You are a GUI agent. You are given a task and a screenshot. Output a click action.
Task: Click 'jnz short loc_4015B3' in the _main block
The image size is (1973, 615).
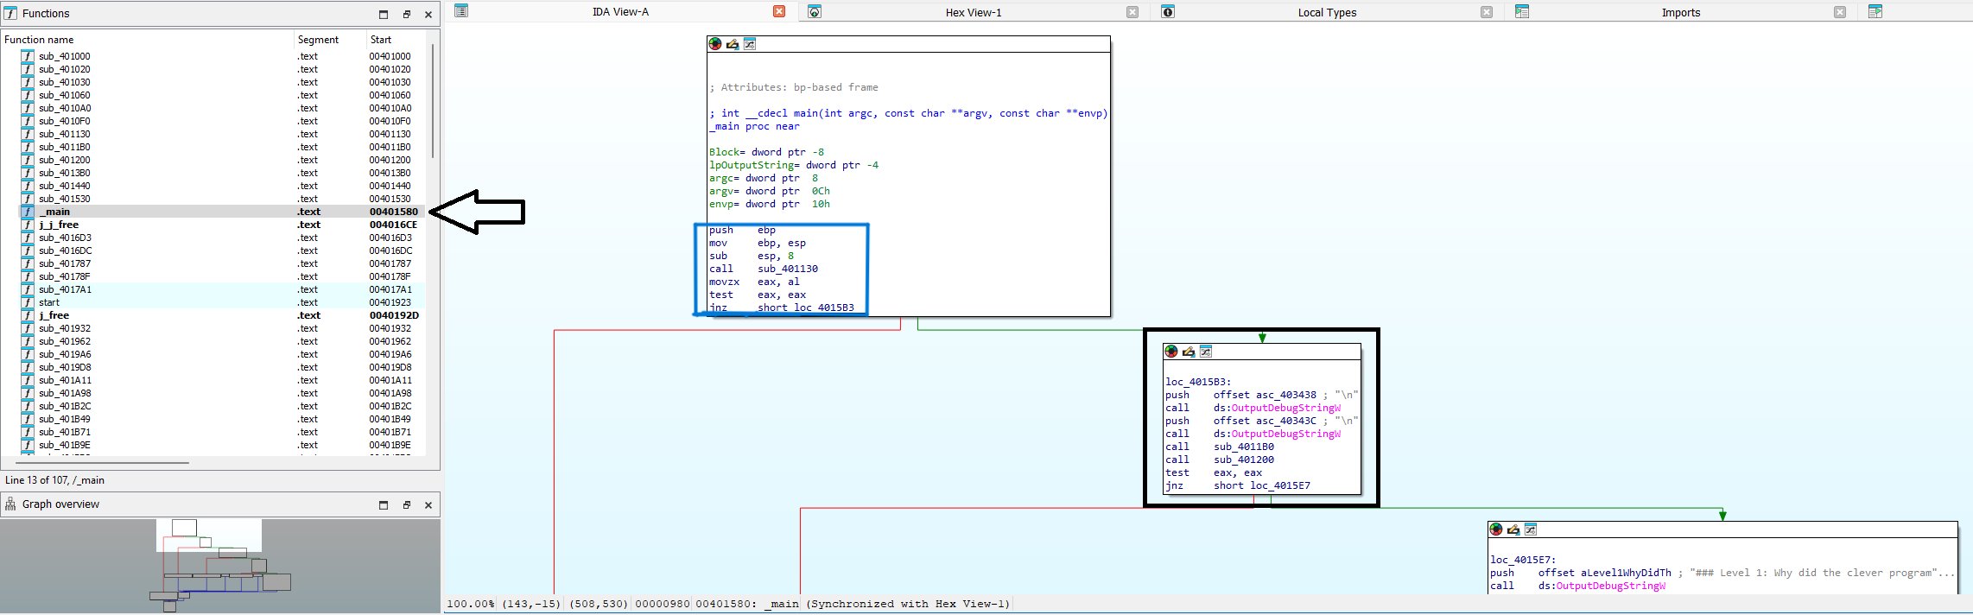click(x=782, y=307)
